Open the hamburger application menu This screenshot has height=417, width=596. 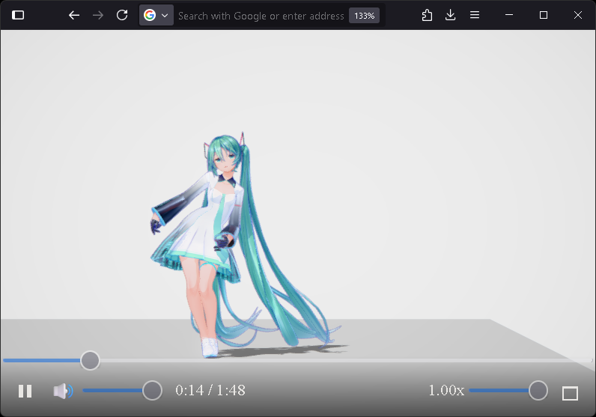tap(474, 15)
